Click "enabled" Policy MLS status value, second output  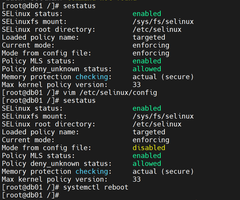click(x=147, y=156)
